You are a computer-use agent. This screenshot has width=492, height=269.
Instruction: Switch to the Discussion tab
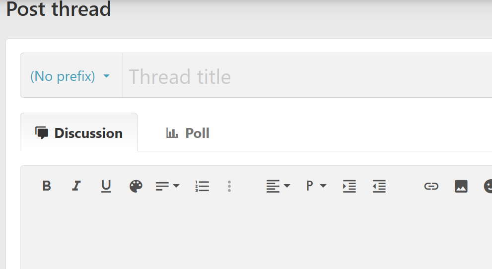[79, 133]
